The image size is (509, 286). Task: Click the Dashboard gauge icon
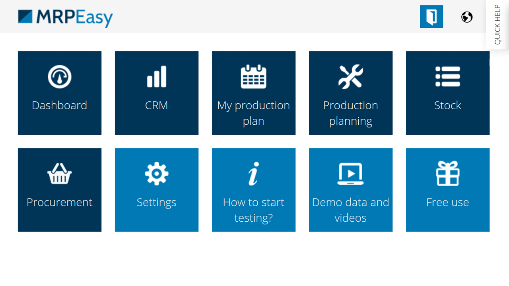tap(60, 76)
